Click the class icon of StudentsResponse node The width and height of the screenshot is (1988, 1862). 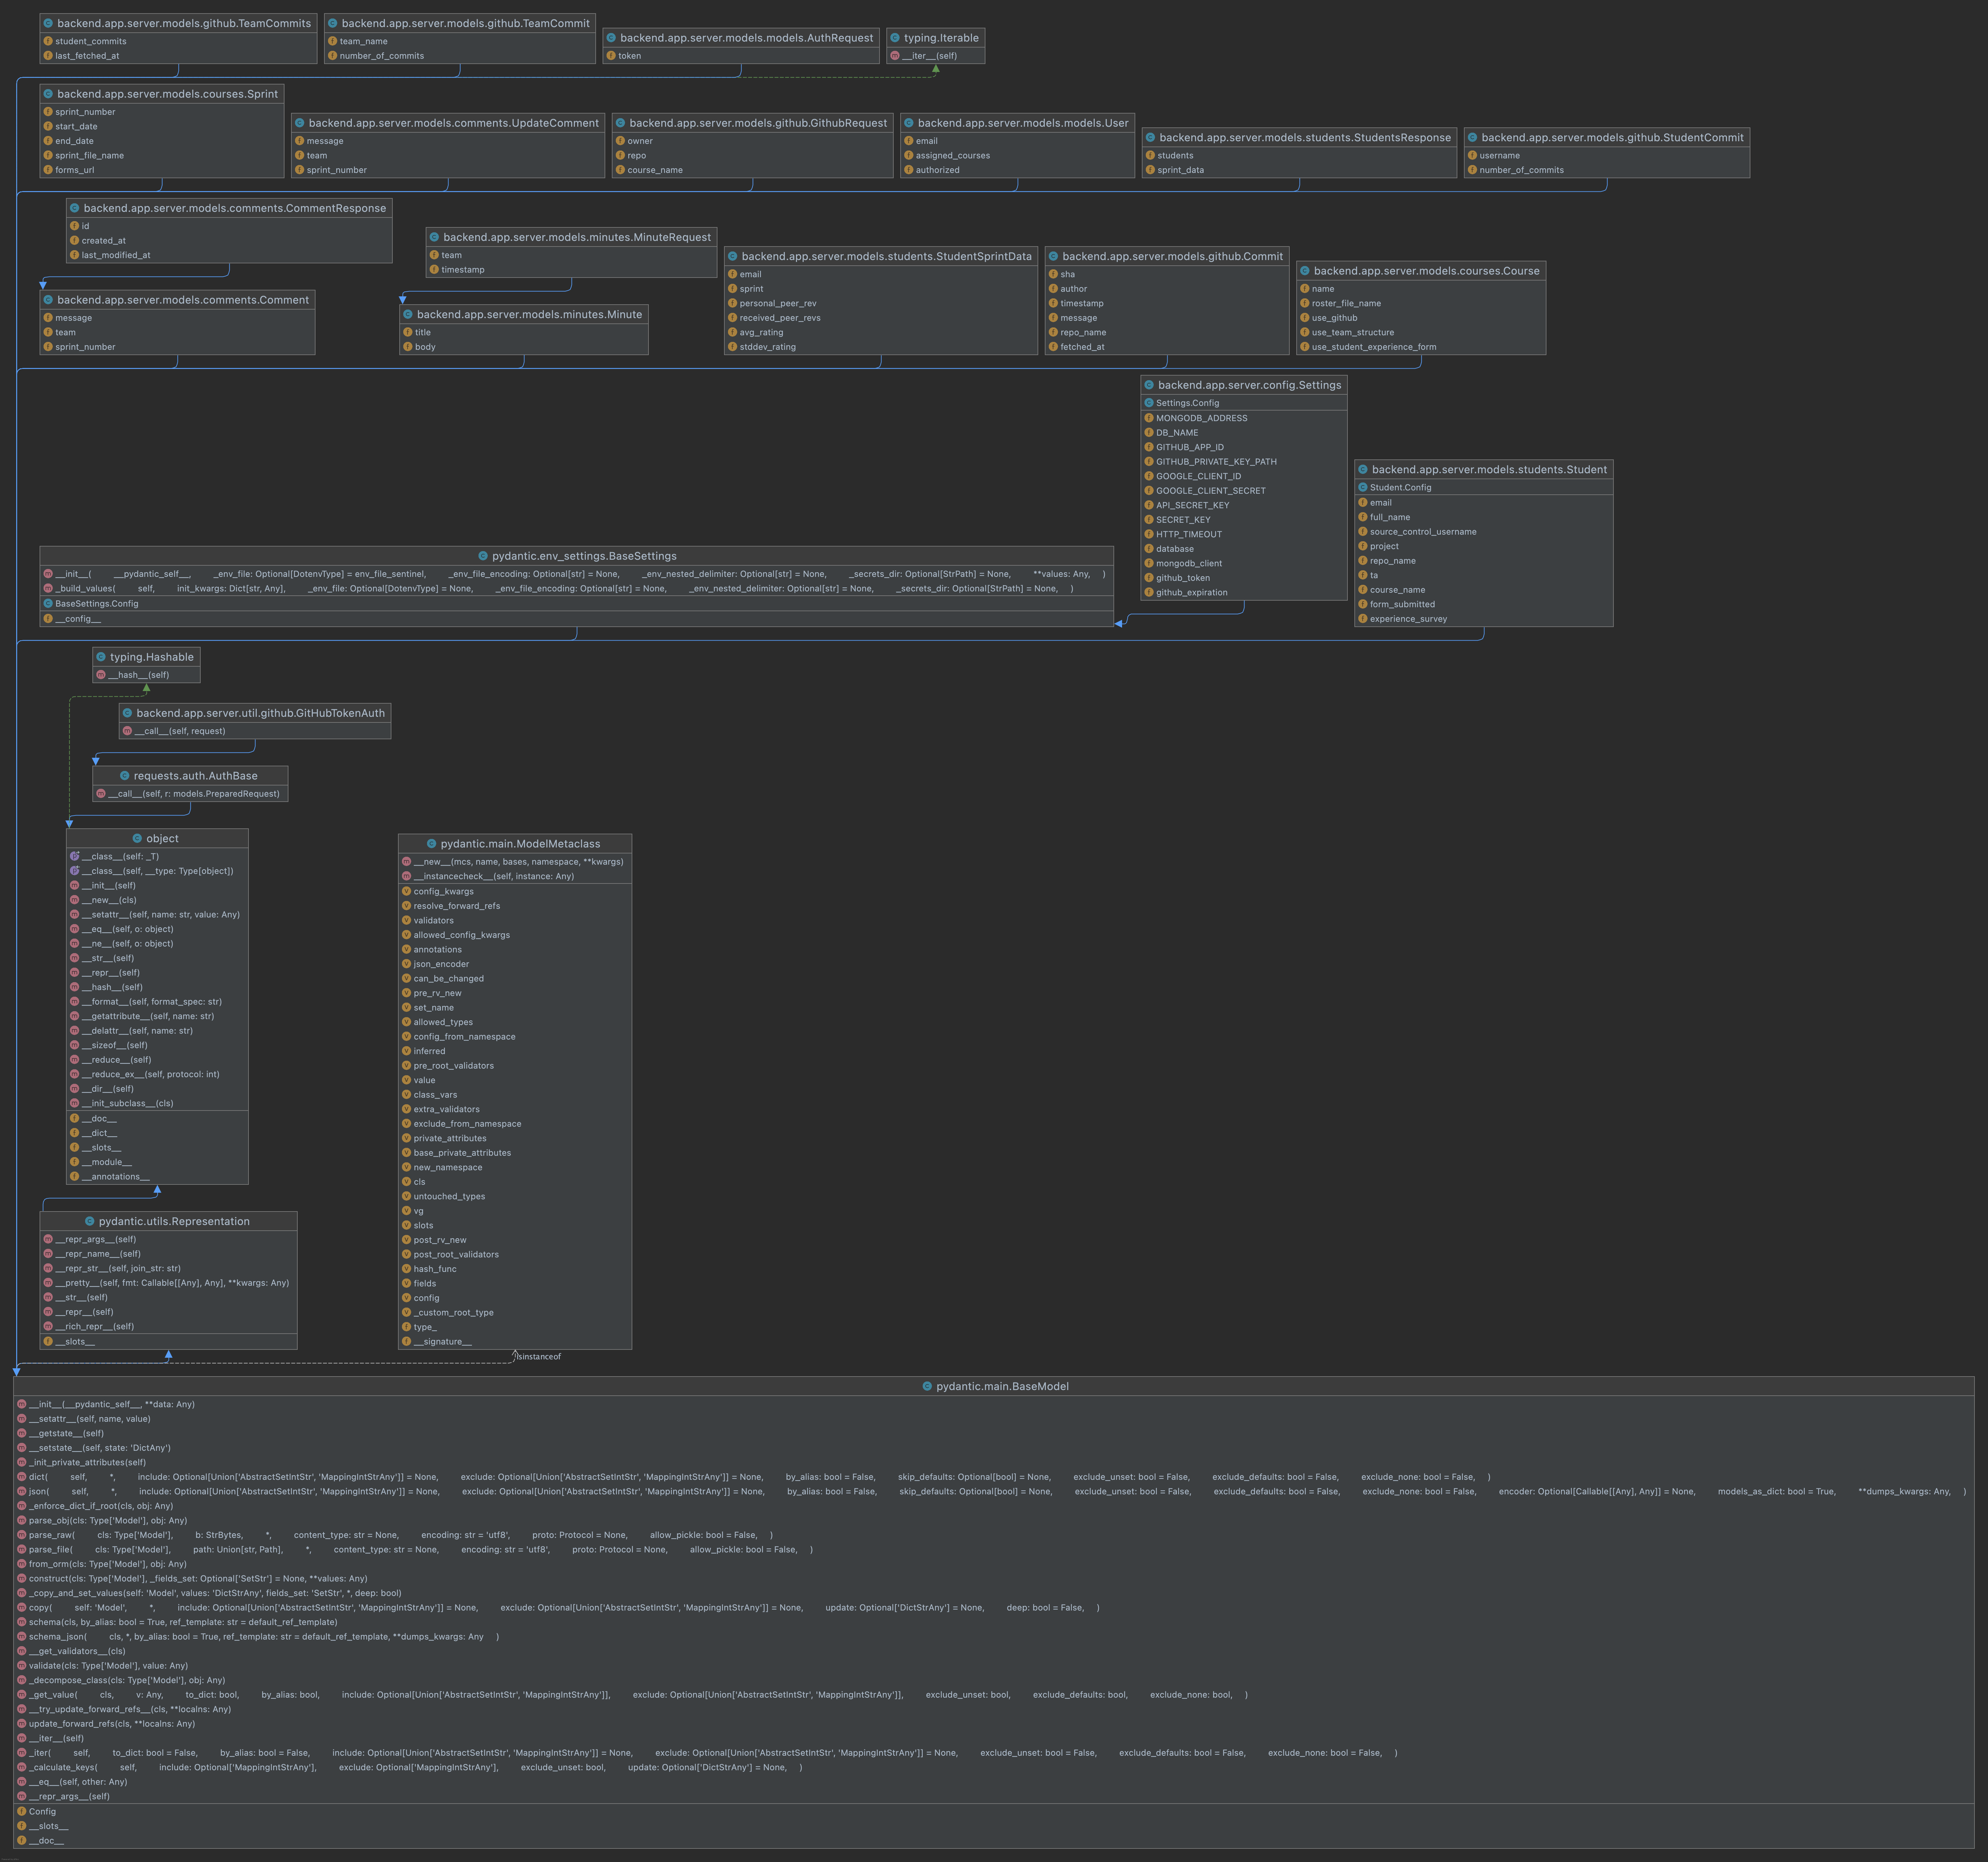coord(1150,138)
